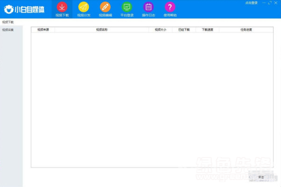Open the orange 视频编辑 pencil tool
281x187 pixels.
coord(105,9)
